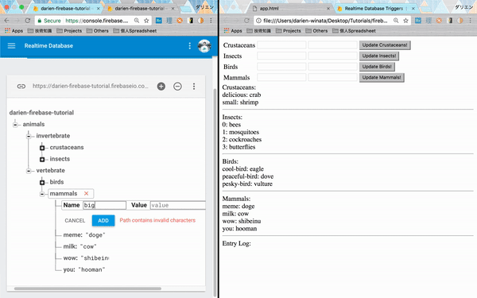Close the app.html tab
Screen dimensions: 477x298
pos(328,9)
